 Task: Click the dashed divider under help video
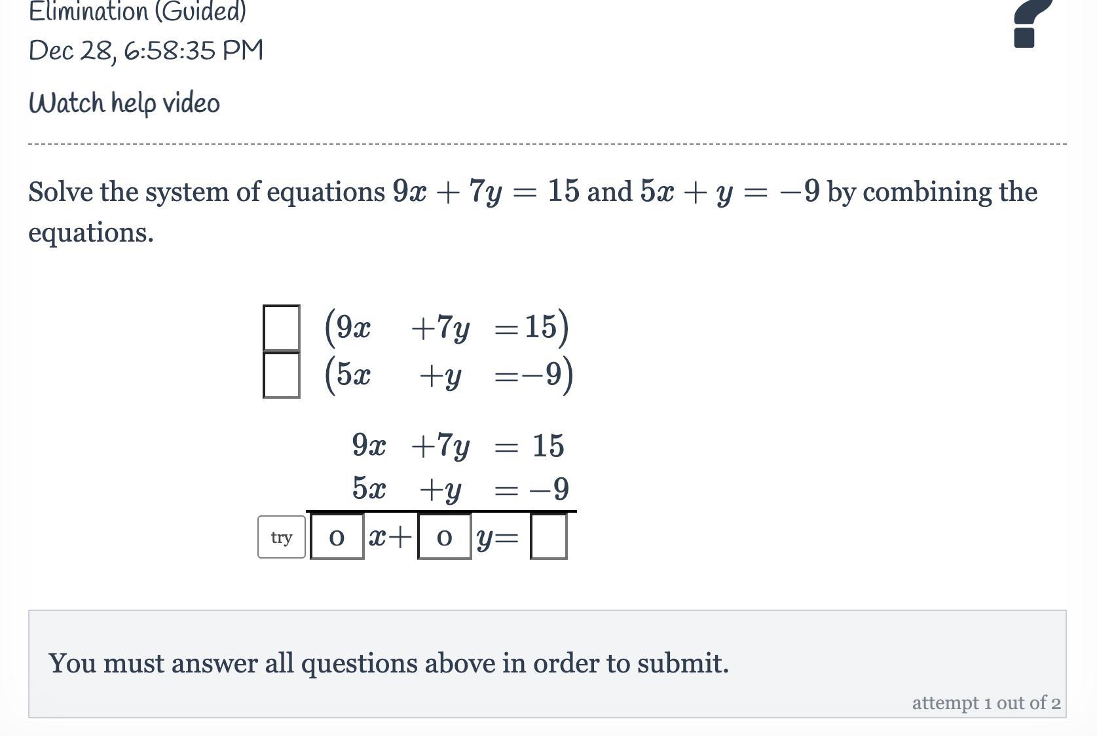pos(548,143)
